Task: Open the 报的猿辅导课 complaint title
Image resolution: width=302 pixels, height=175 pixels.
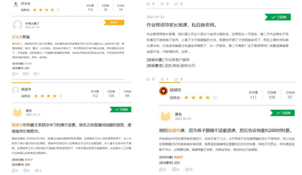Action: click(x=225, y=130)
